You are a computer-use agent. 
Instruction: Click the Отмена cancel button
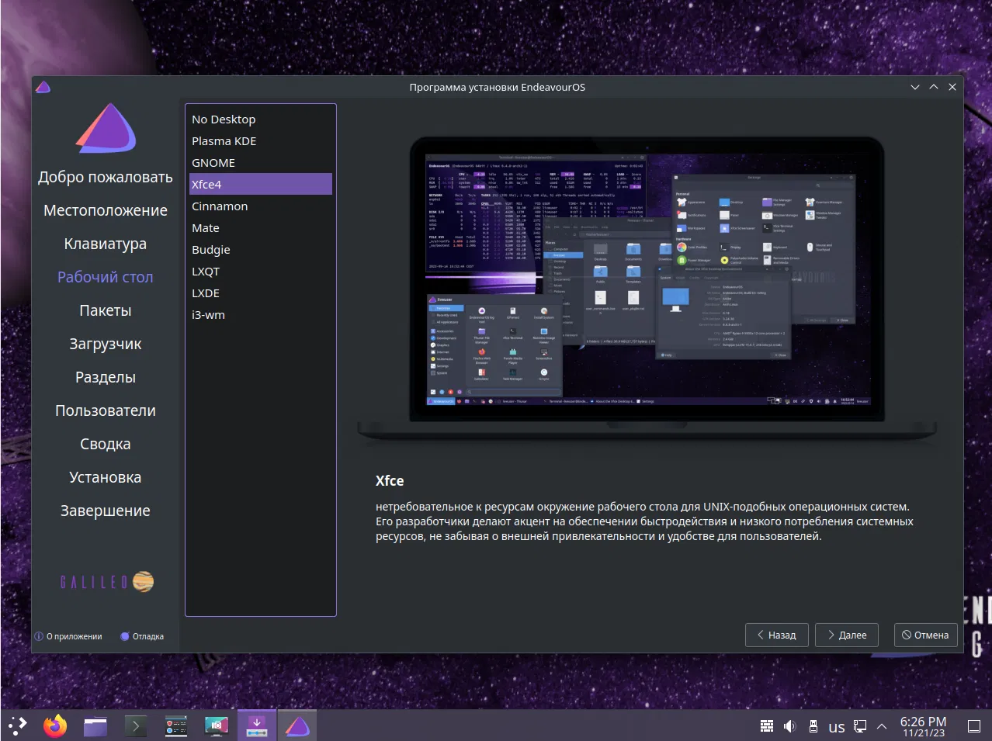pos(924,635)
